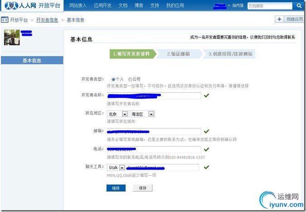This screenshot has width=306, height=212.
Task: Open the 海淀区 district dropdown
Action: [142, 114]
